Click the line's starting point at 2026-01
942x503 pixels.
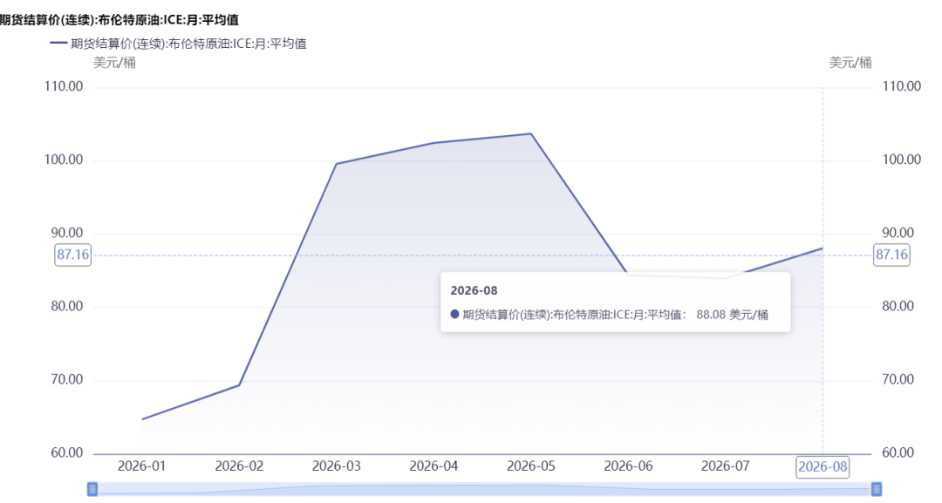142,419
